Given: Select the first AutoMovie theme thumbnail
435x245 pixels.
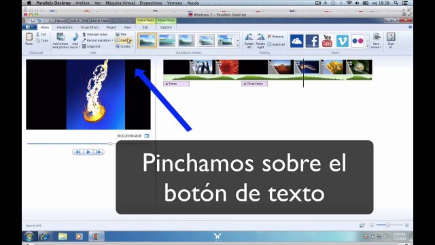Looking at the screenshot, I should tap(147, 41).
